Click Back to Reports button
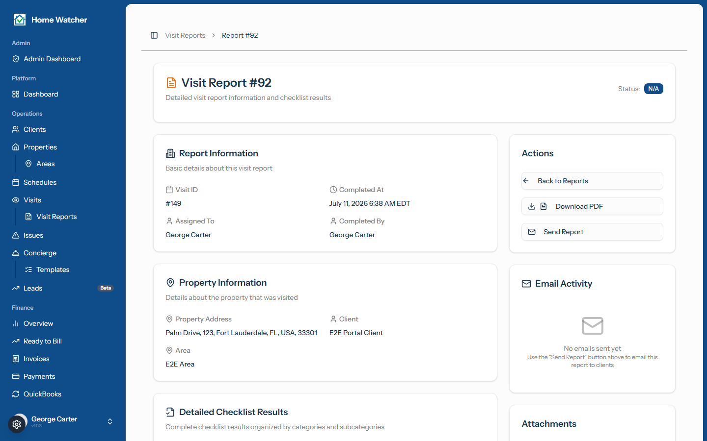Screen dimensions: 707x441 (x=592, y=181)
